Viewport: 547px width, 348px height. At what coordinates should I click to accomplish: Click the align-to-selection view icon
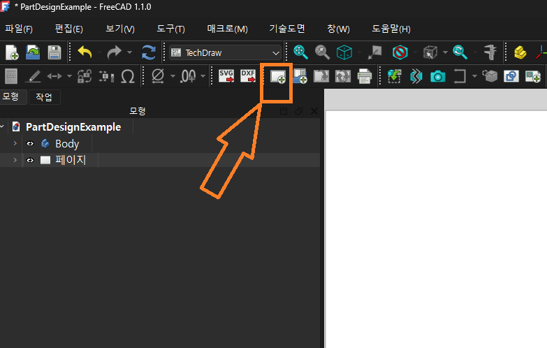click(x=374, y=52)
